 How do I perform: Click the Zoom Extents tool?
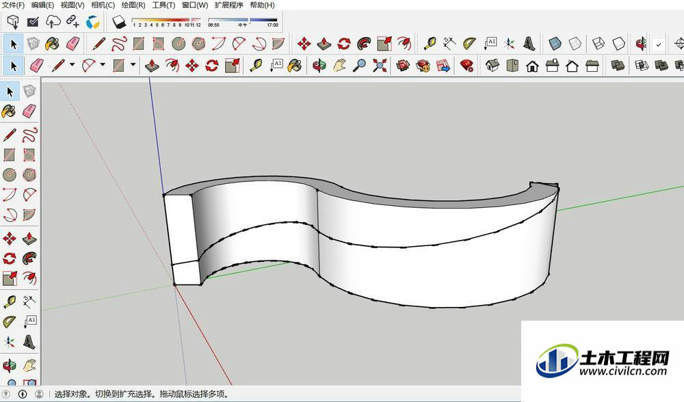tap(380, 66)
